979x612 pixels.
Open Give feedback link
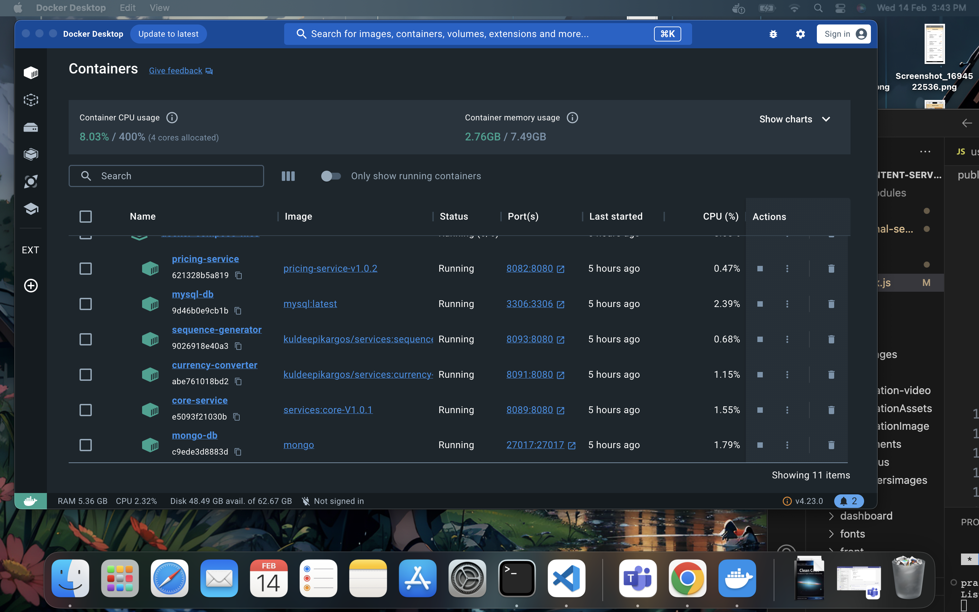tap(181, 71)
